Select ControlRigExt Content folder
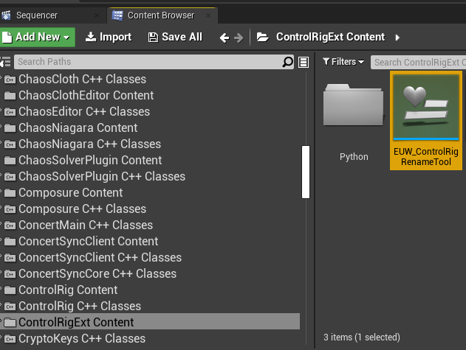The height and width of the screenshot is (350, 466). point(150,322)
